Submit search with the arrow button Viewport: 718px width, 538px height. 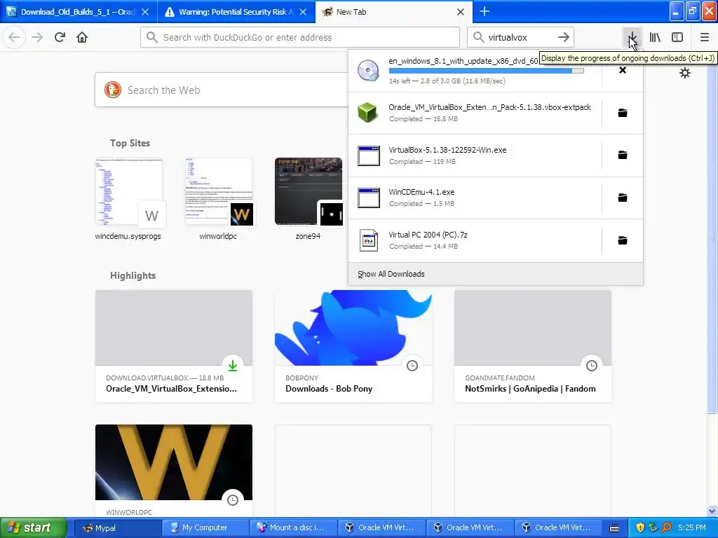coord(564,38)
